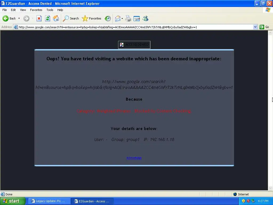Open the Back history dropdown arrow
The height and width of the screenshot is (205, 273).
click(19, 18)
